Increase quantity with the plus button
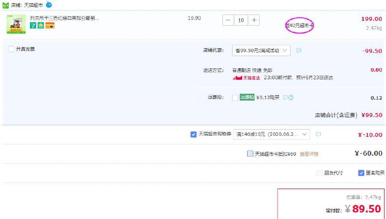Image resolution: width=386 pixels, height=219 pixels. coord(254,20)
